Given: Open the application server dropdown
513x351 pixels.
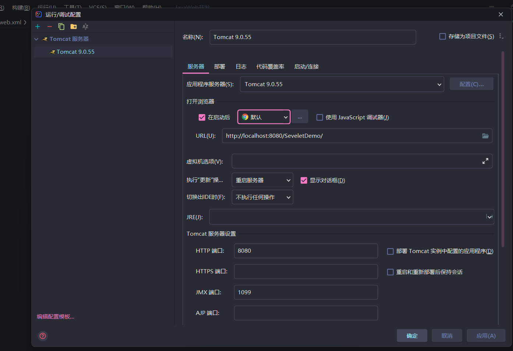Looking at the screenshot, I should (342, 84).
